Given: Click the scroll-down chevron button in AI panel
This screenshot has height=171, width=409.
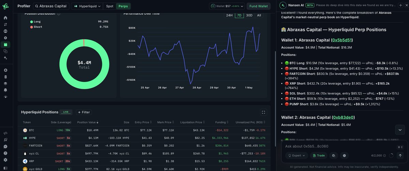Looking at the screenshot, I should [400, 130].
